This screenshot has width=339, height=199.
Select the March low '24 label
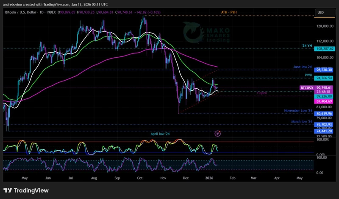pos(301,122)
